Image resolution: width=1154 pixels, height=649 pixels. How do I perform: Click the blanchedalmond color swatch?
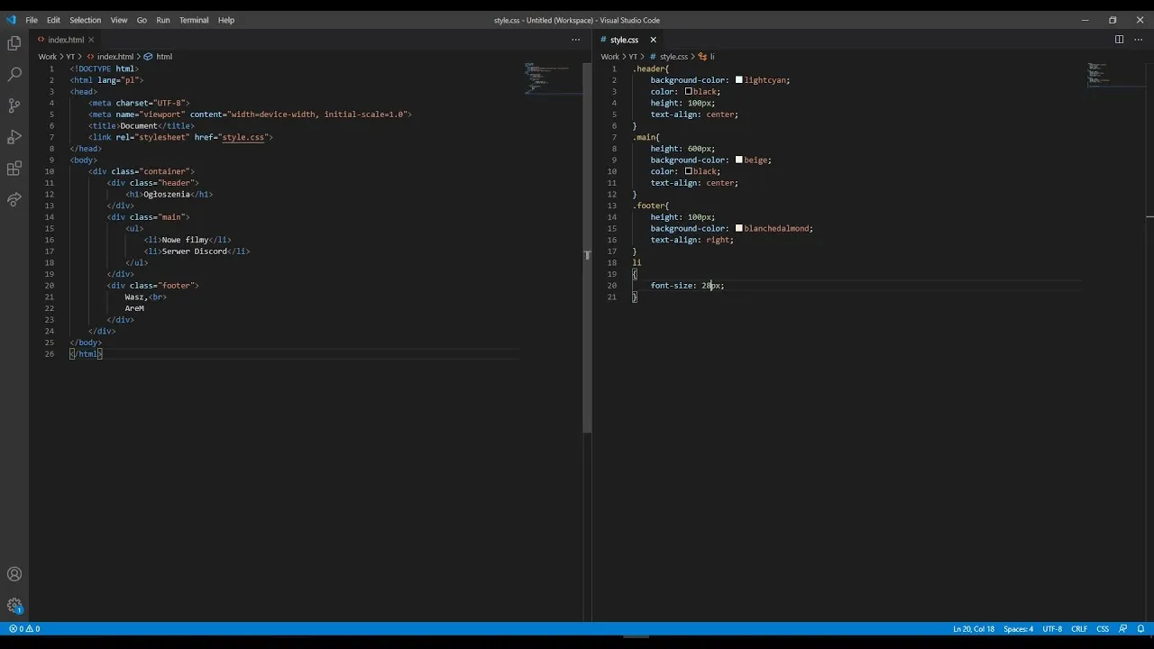pos(739,229)
